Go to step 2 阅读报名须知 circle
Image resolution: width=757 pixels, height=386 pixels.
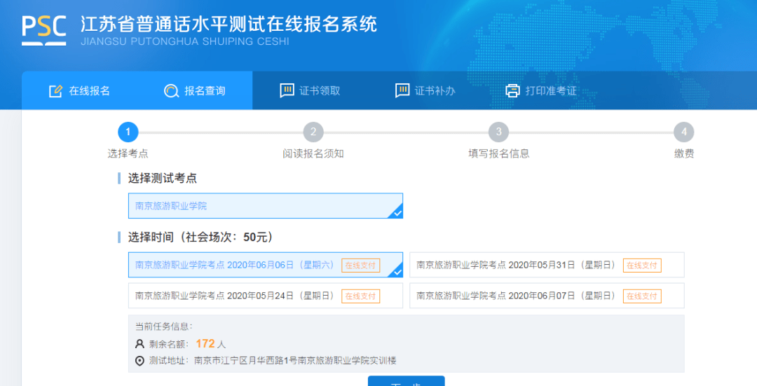tap(313, 132)
